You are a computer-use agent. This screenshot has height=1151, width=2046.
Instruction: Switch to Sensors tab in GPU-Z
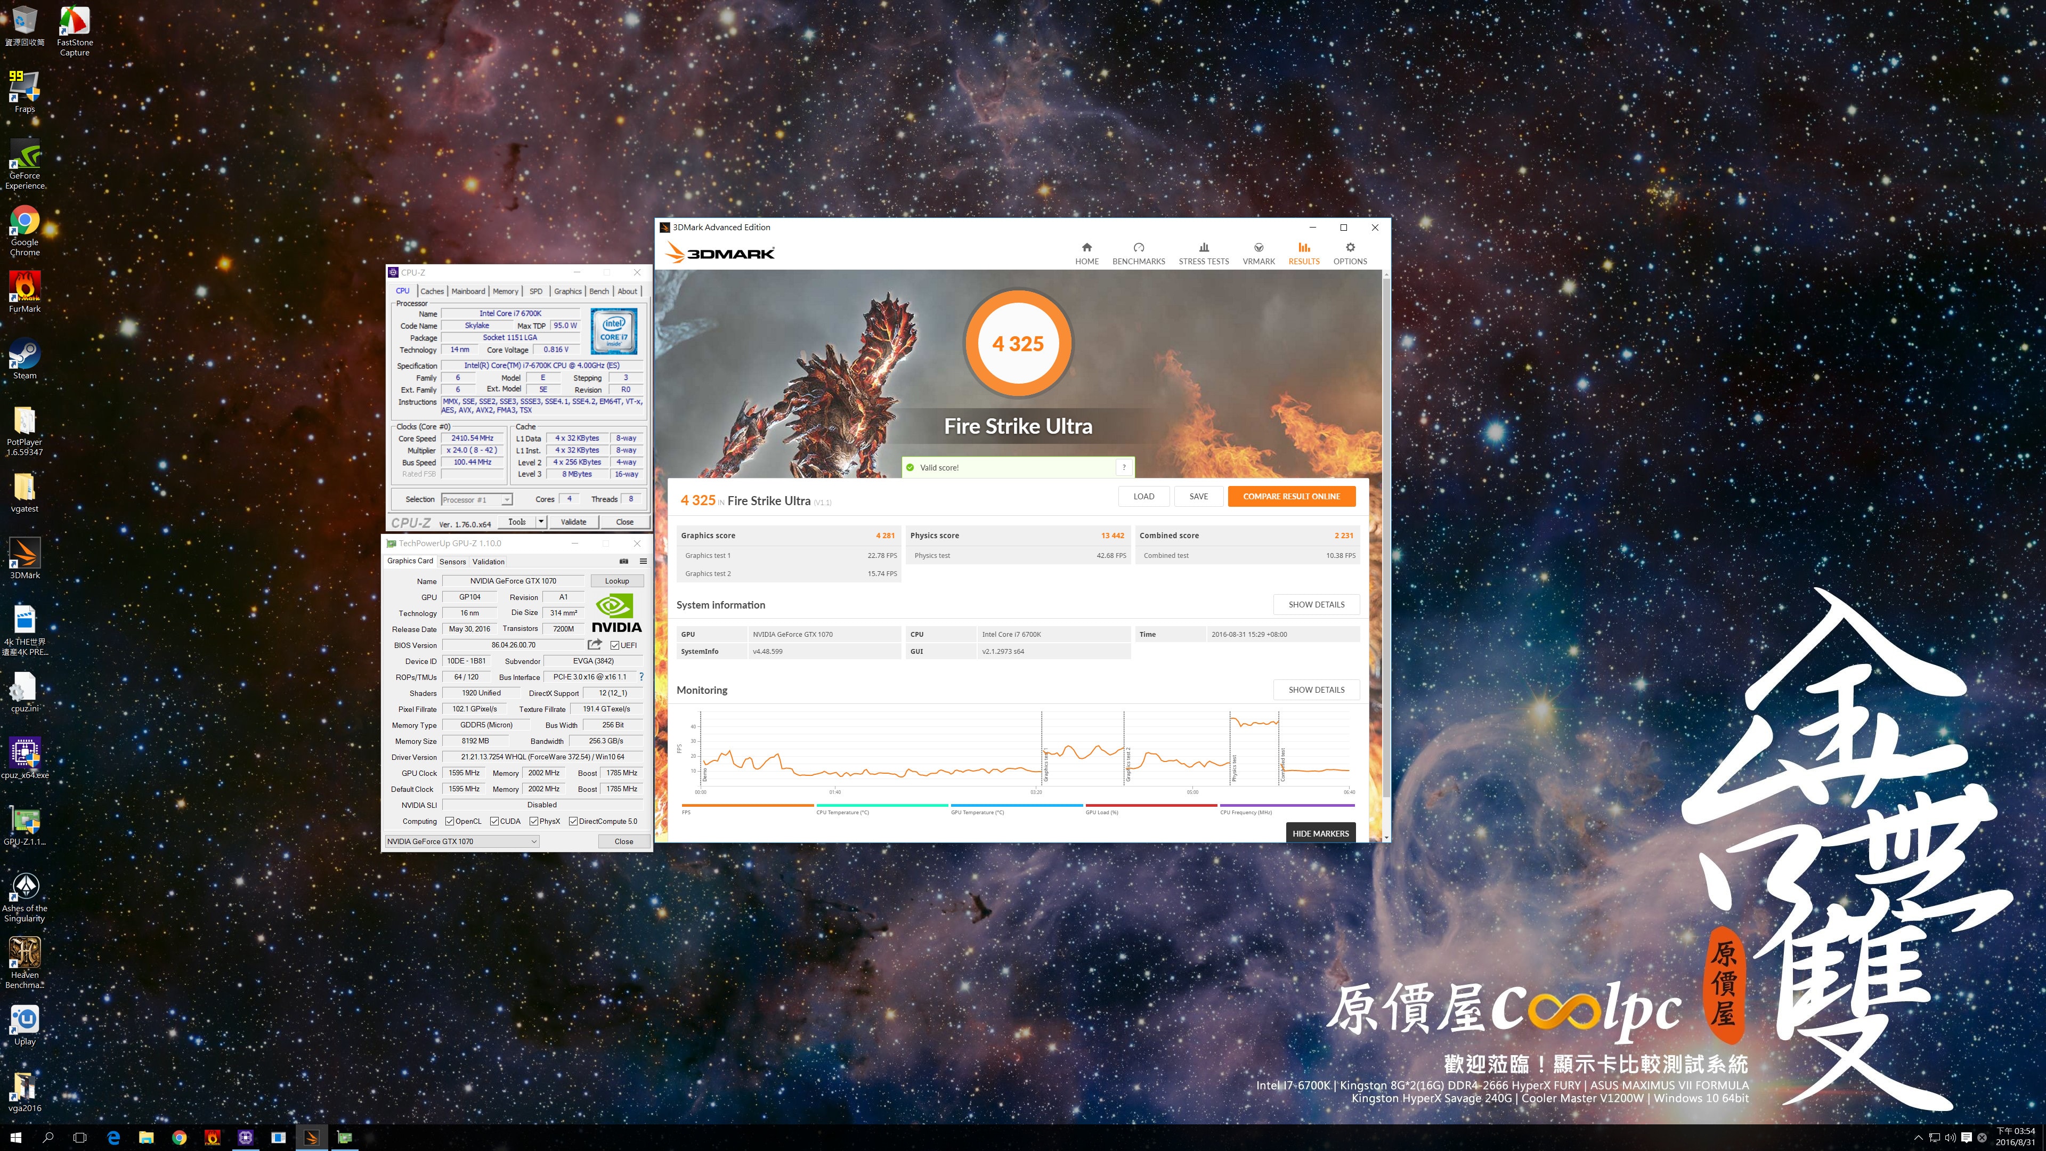click(453, 562)
